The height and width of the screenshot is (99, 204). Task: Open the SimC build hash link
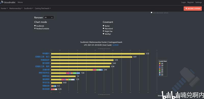click(116, 45)
